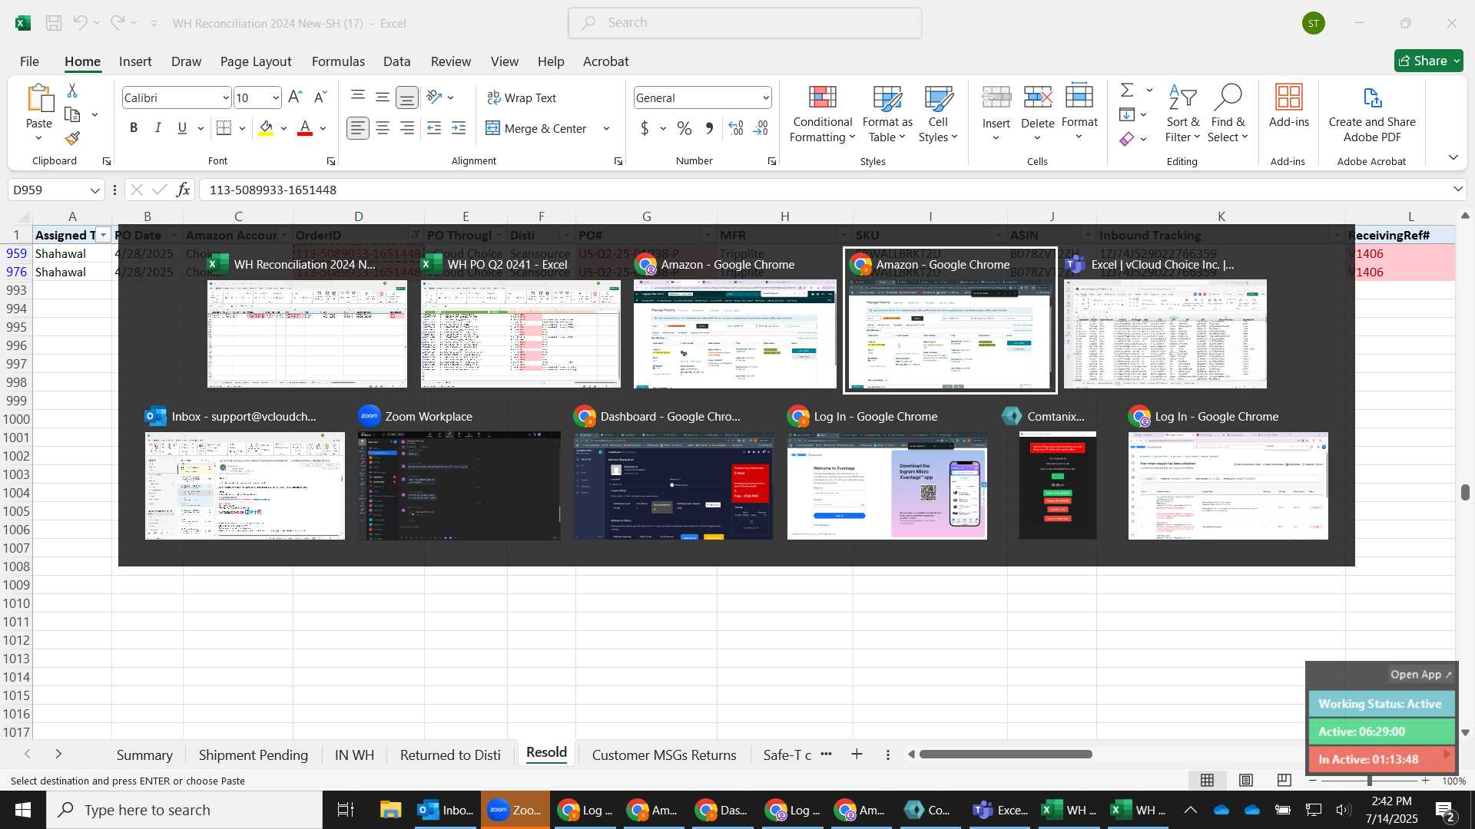This screenshot has width=1475, height=829.
Task: Click Sort & Filter button
Action: pyautogui.click(x=1182, y=114)
